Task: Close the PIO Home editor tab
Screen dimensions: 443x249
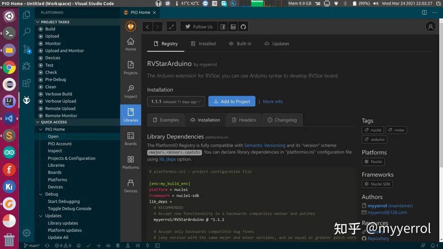Action: [154, 12]
